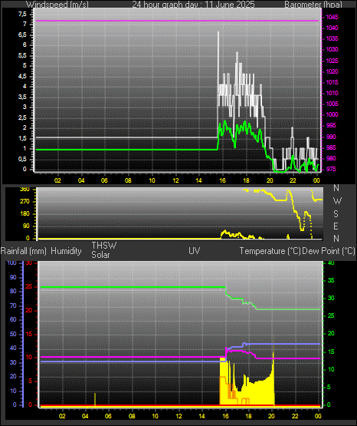This screenshot has height=426, width=357.
Task: Click the Rainfall (mm) label
Action: click(x=24, y=251)
